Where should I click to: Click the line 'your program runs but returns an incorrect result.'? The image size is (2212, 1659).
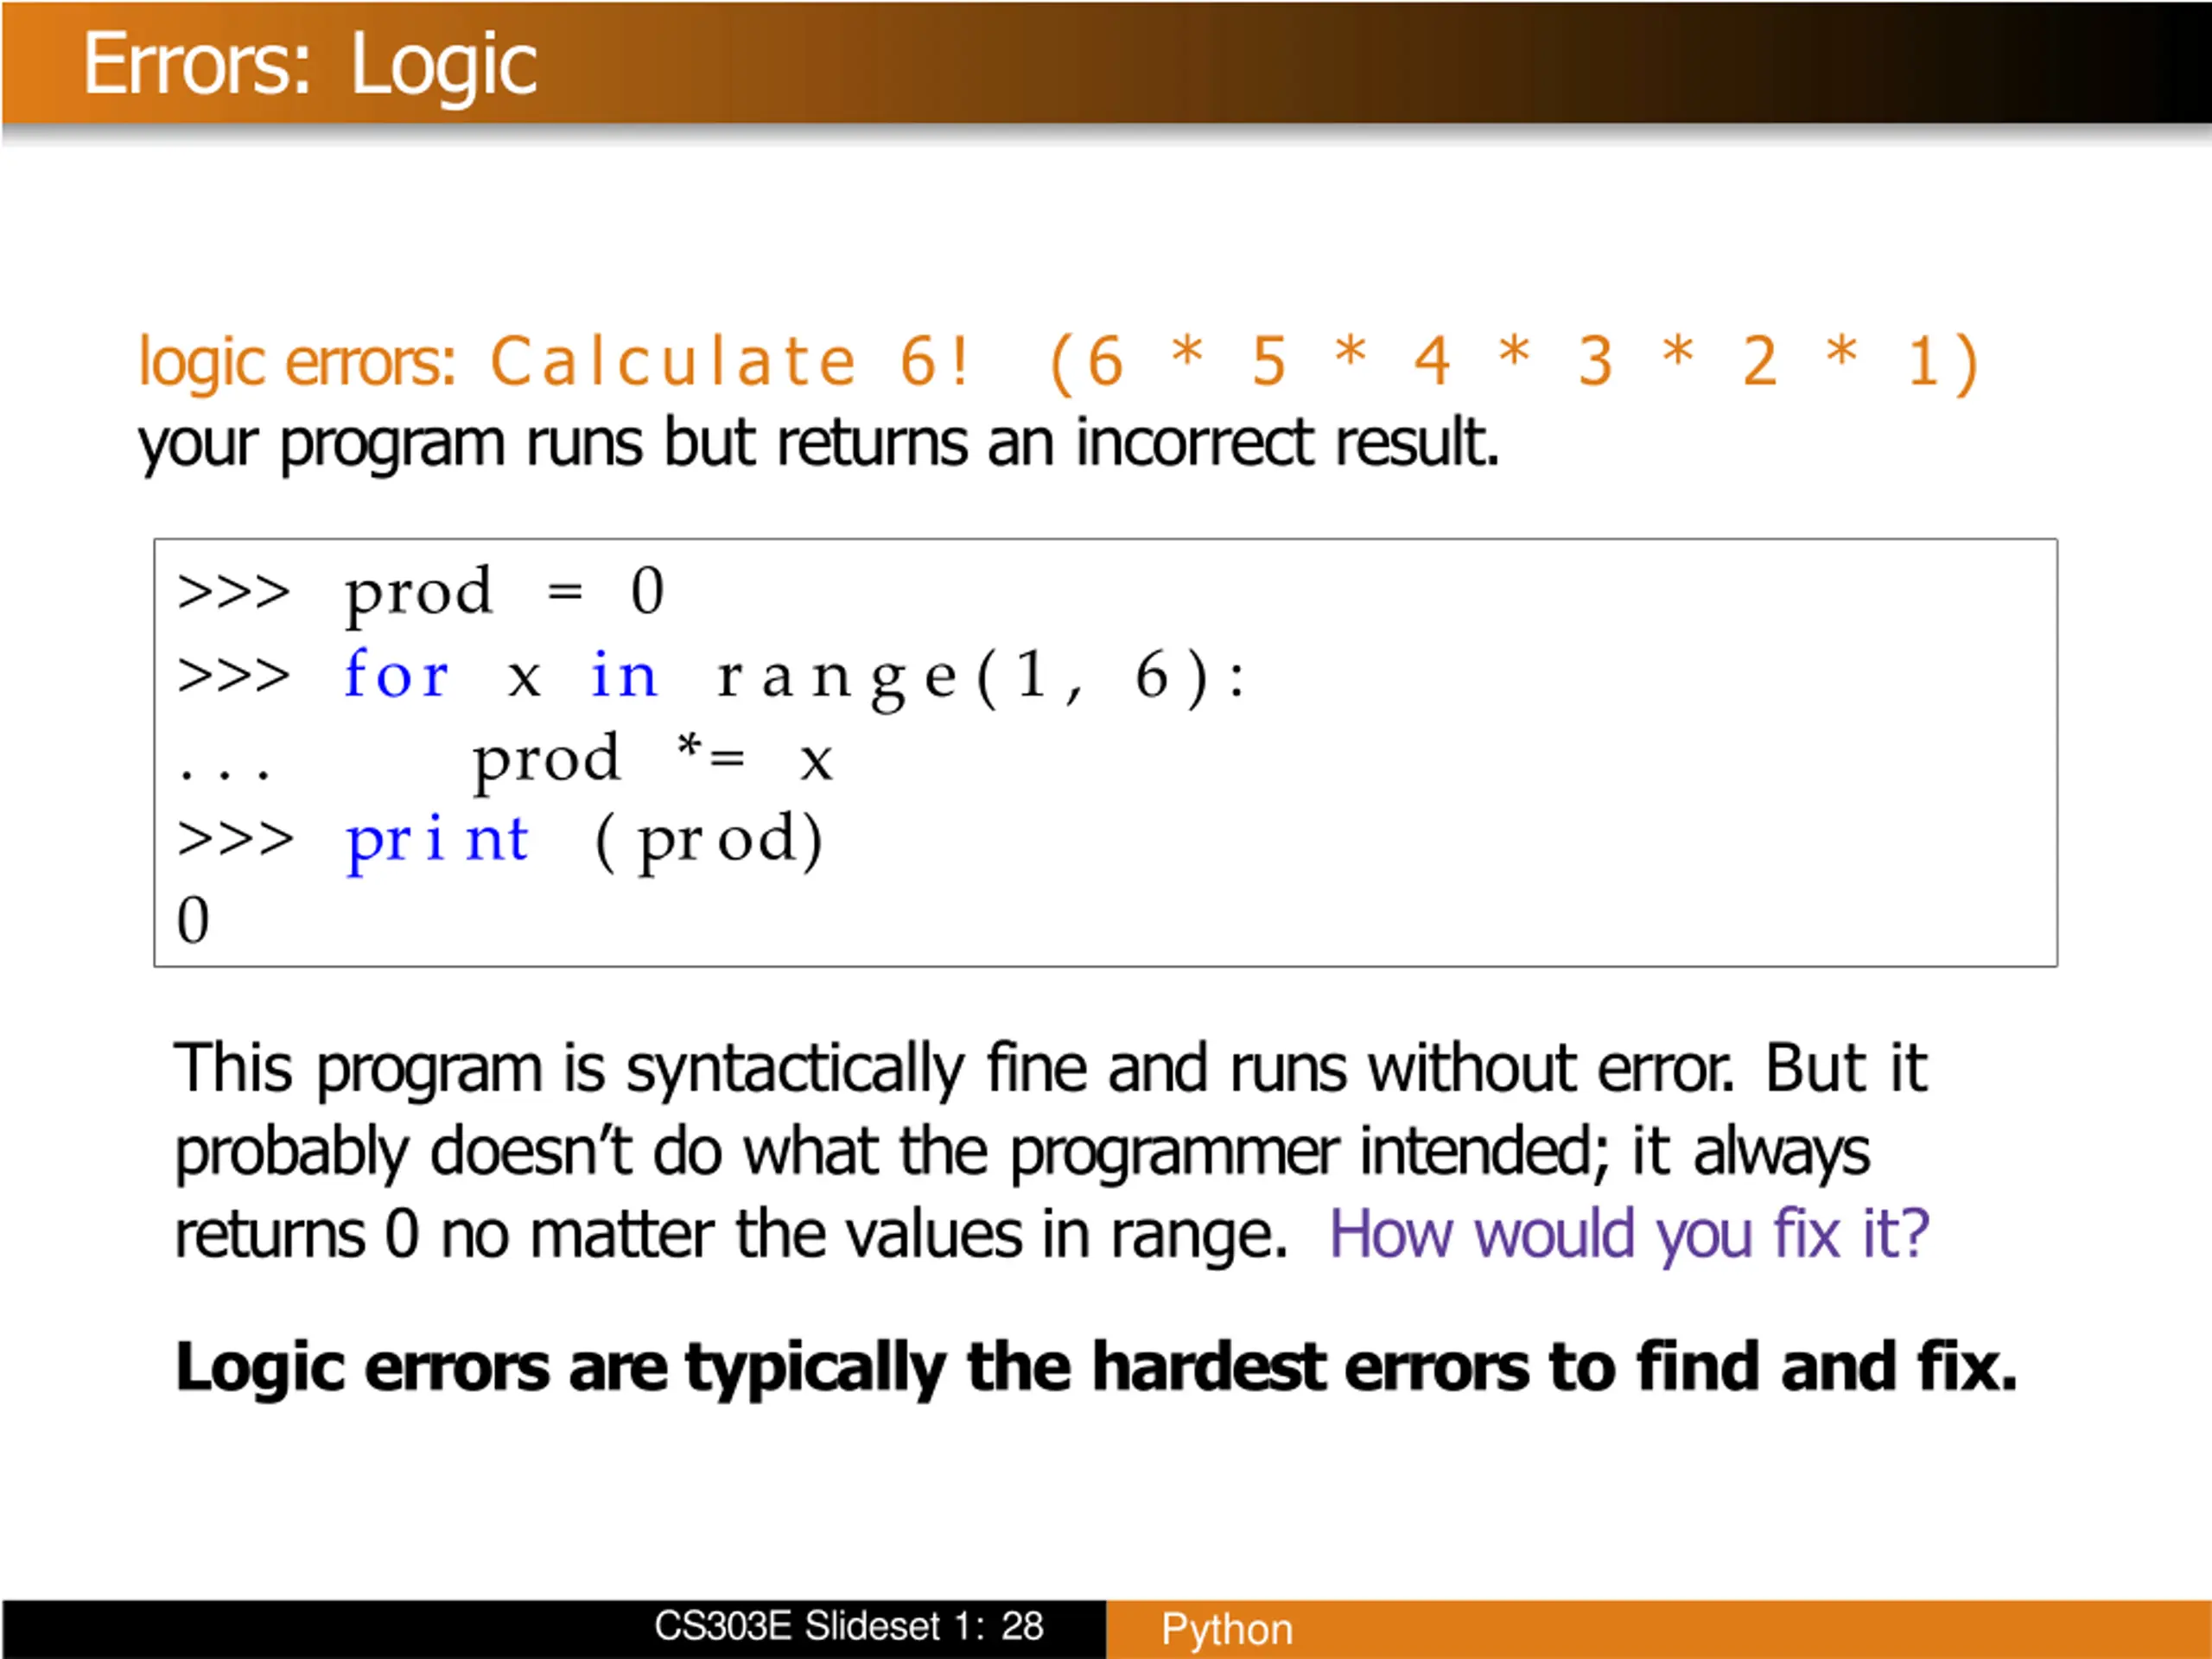click(819, 444)
